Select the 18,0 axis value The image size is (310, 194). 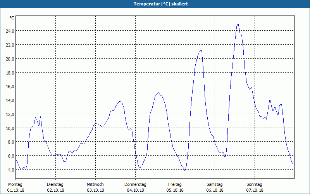click(10, 73)
